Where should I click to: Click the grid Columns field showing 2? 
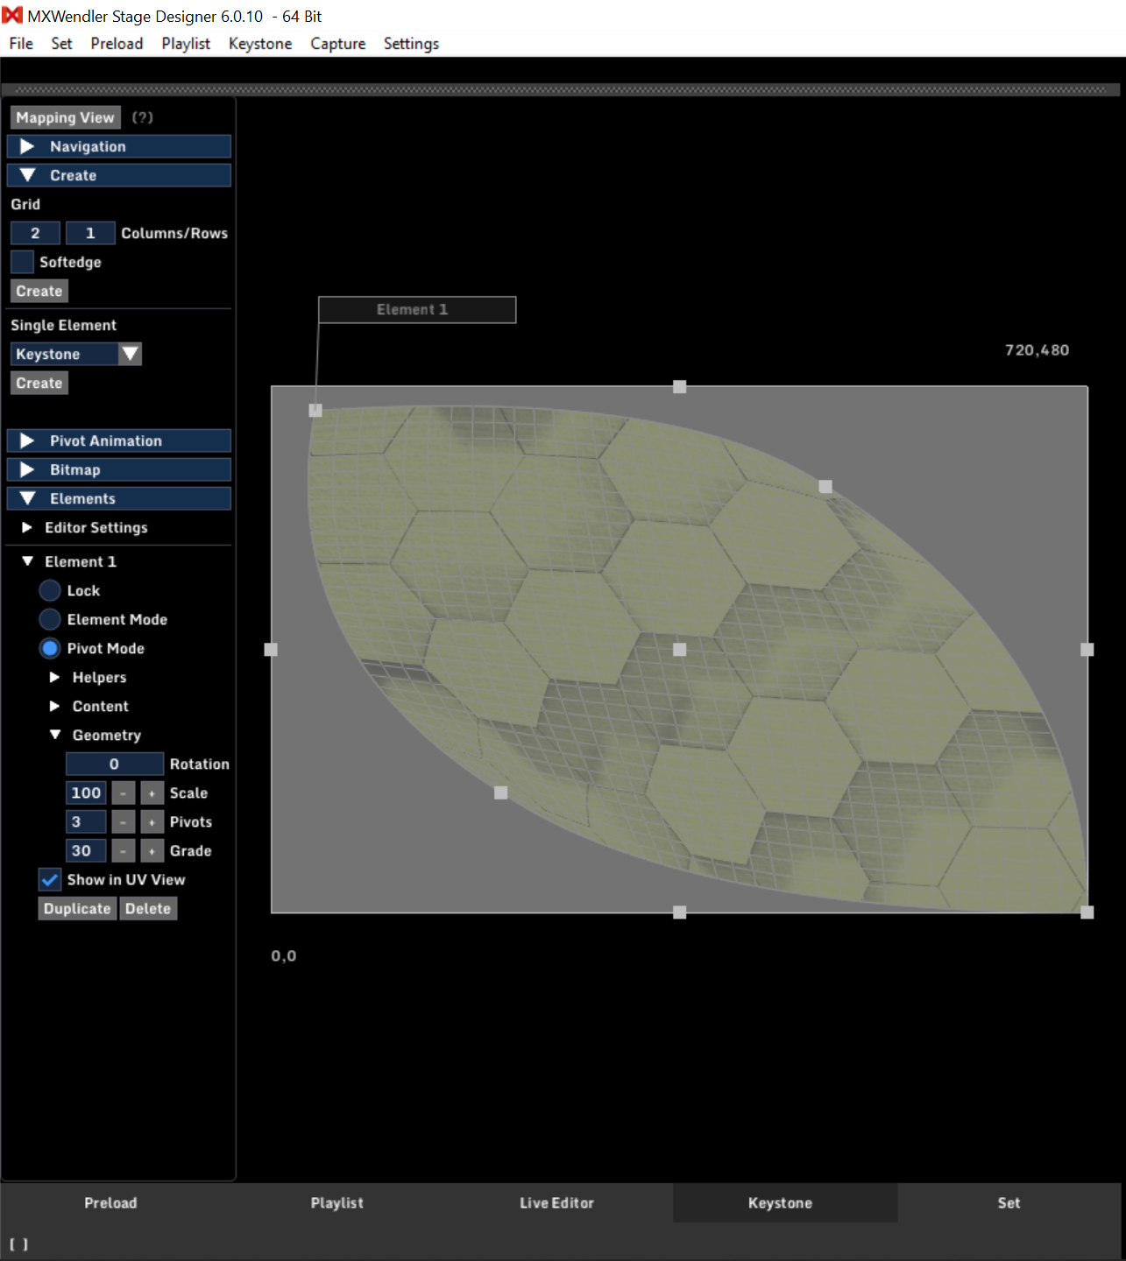[35, 233]
